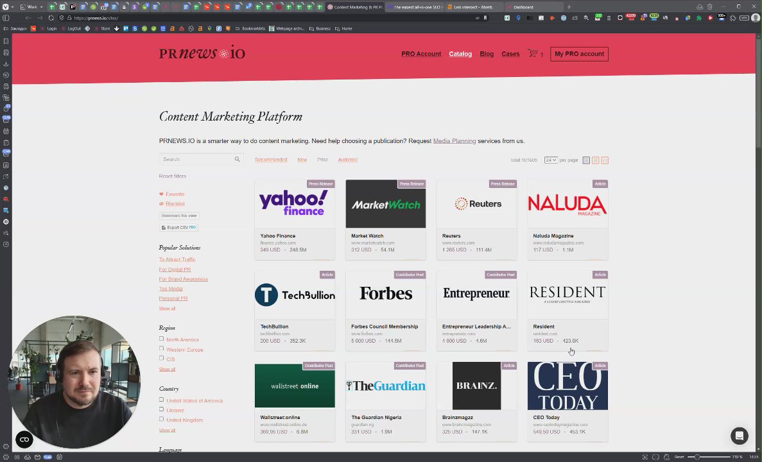This screenshot has height=462, width=762.
Task: Open the Catalog menu item
Action: [460, 54]
